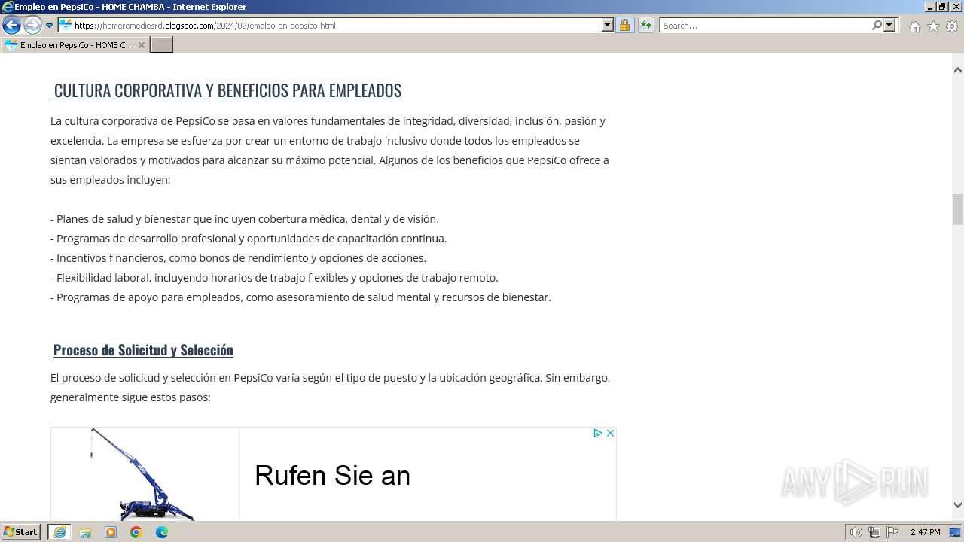The width and height of the screenshot is (964, 542).
Task: Click the Search… input box
Action: point(764,26)
